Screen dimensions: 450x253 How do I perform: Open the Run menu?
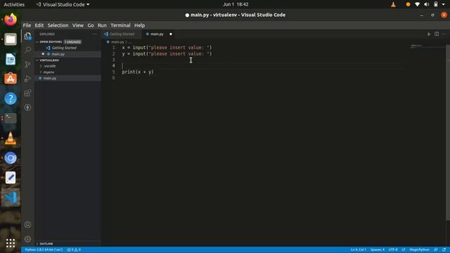coord(102,25)
